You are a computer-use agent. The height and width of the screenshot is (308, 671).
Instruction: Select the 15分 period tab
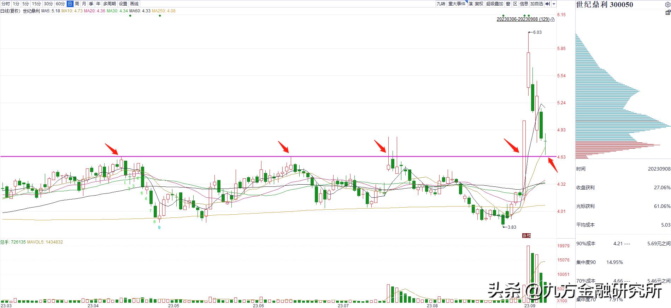(x=36, y=4)
